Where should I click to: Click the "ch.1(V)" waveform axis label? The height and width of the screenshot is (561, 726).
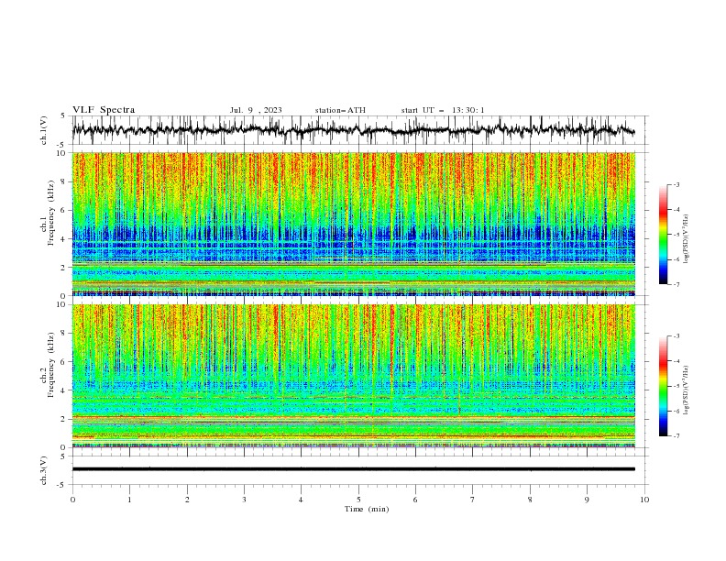(44, 130)
